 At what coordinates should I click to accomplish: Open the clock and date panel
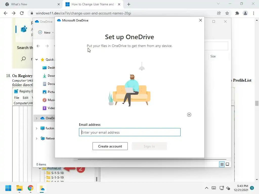[x=241, y=188]
